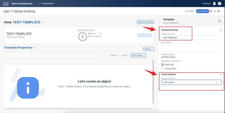Select the Multi-Site deployment mode
Viewport: 225px width, 113px height.
coord(162,65)
